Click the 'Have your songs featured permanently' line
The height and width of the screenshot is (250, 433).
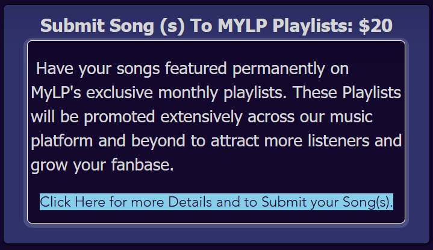click(x=192, y=68)
